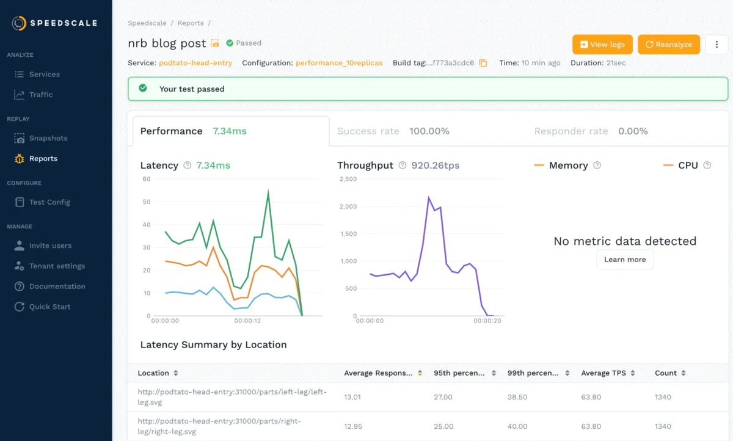Sort by Average Response column
Screen dimensions: 733x441
tap(420, 373)
